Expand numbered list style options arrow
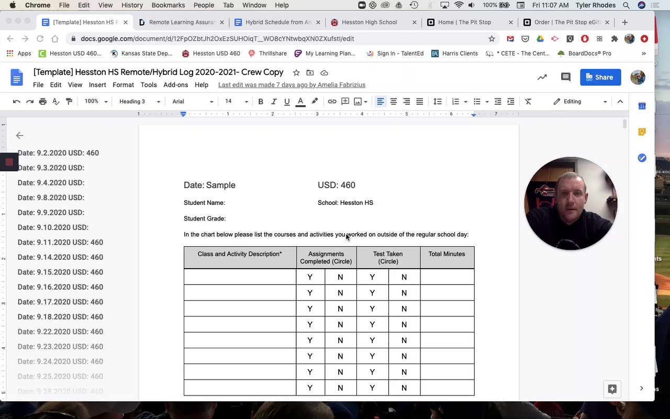This screenshot has width=670, height=419. (x=465, y=102)
